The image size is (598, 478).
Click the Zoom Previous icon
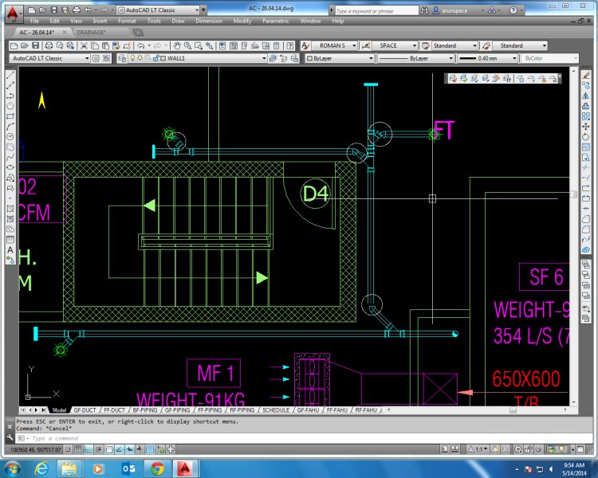[x=209, y=45]
